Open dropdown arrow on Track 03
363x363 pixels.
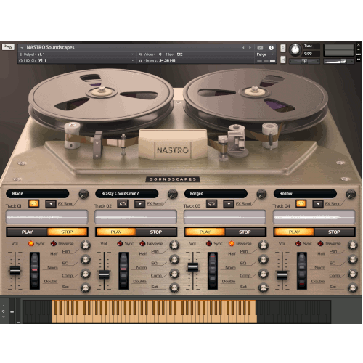point(229,204)
